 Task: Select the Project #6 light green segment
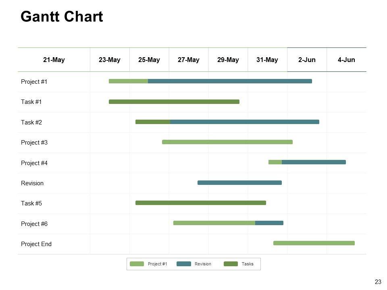click(x=214, y=223)
